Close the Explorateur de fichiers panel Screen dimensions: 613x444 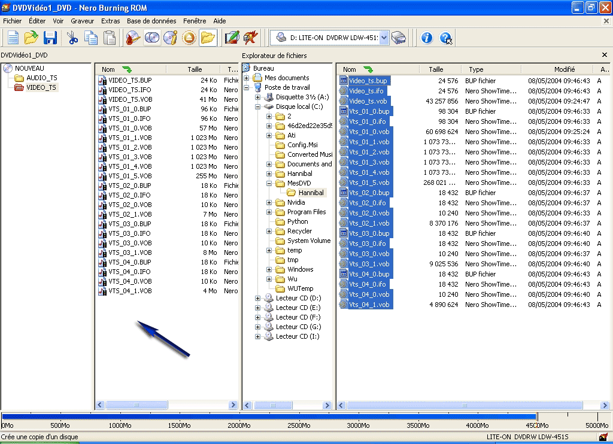coord(605,55)
